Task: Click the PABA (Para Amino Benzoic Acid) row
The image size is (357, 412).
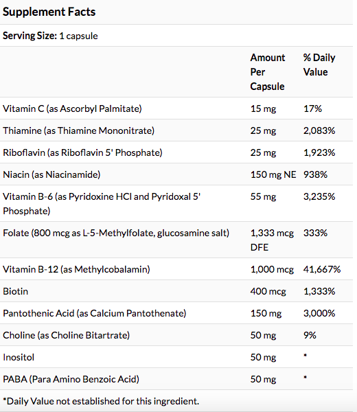Action: click(176, 379)
